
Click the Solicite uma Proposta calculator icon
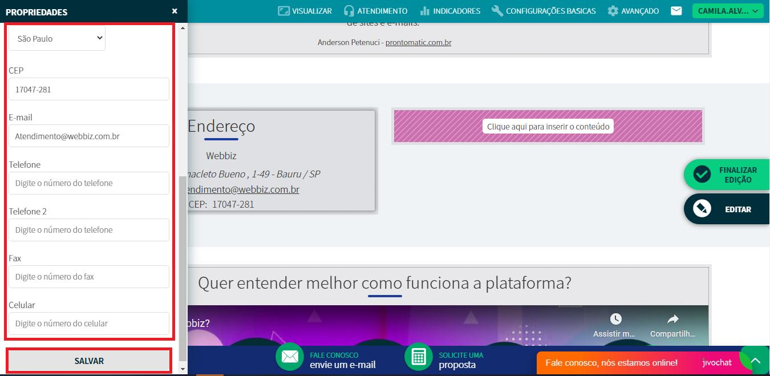[x=419, y=357]
